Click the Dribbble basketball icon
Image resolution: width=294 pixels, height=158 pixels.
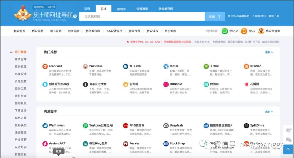[166, 84]
